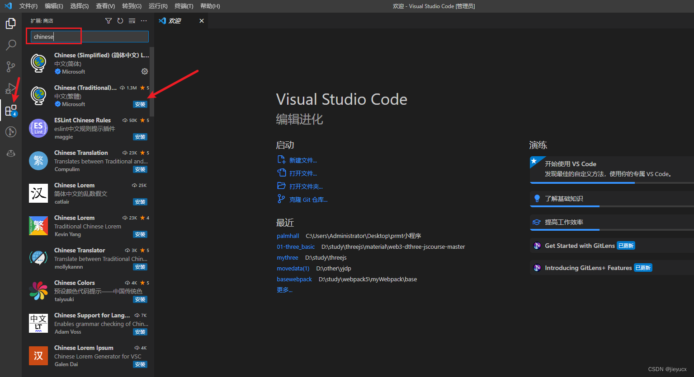This screenshot has width=694, height=377.
Task: Click the 更多... link under recent
Action: click(284, 290)
